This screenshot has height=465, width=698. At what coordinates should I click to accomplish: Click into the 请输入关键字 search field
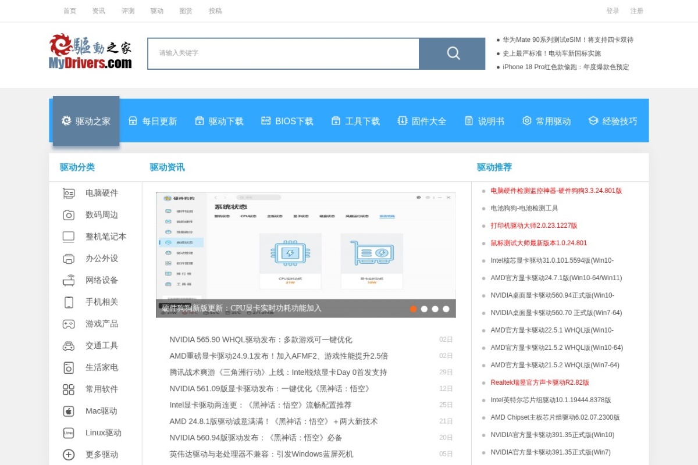(283, 53)
